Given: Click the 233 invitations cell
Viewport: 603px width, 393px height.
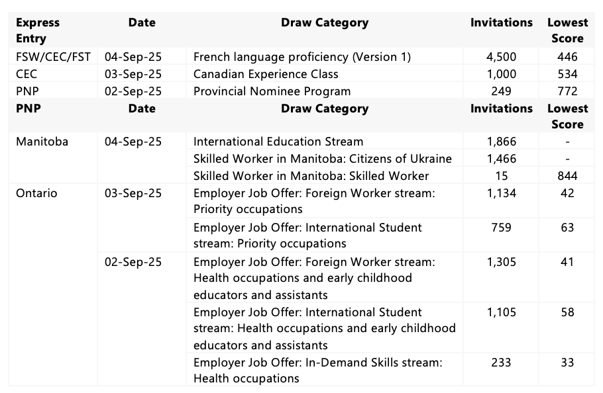Looking at the screenshot, I should 501,363.
